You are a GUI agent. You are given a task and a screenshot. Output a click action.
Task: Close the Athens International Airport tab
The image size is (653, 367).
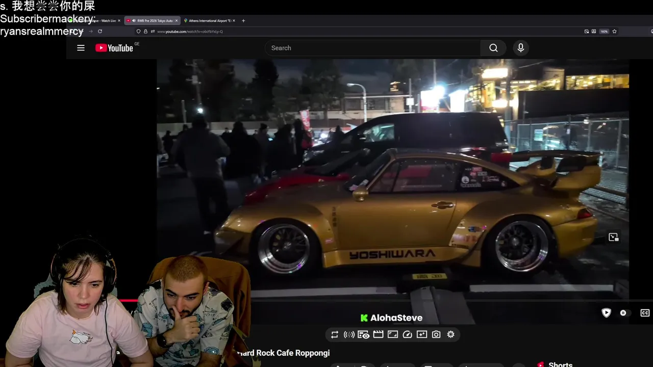tap(234, 21)
